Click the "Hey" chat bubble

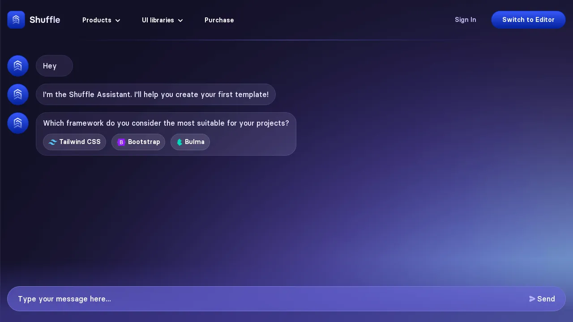coord(54,66)
